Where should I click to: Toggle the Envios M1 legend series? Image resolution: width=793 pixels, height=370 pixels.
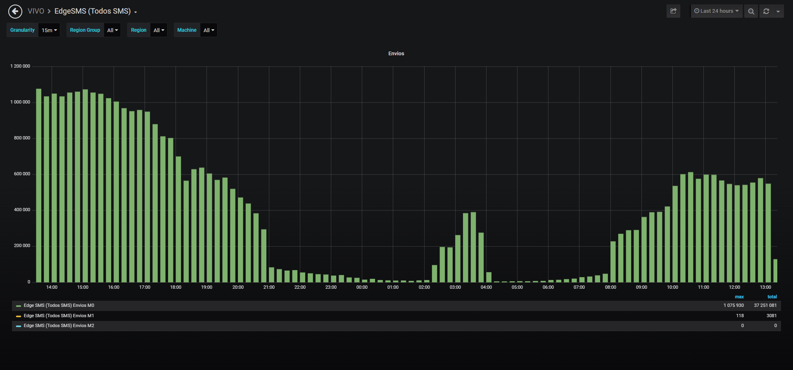coord(59,316)
